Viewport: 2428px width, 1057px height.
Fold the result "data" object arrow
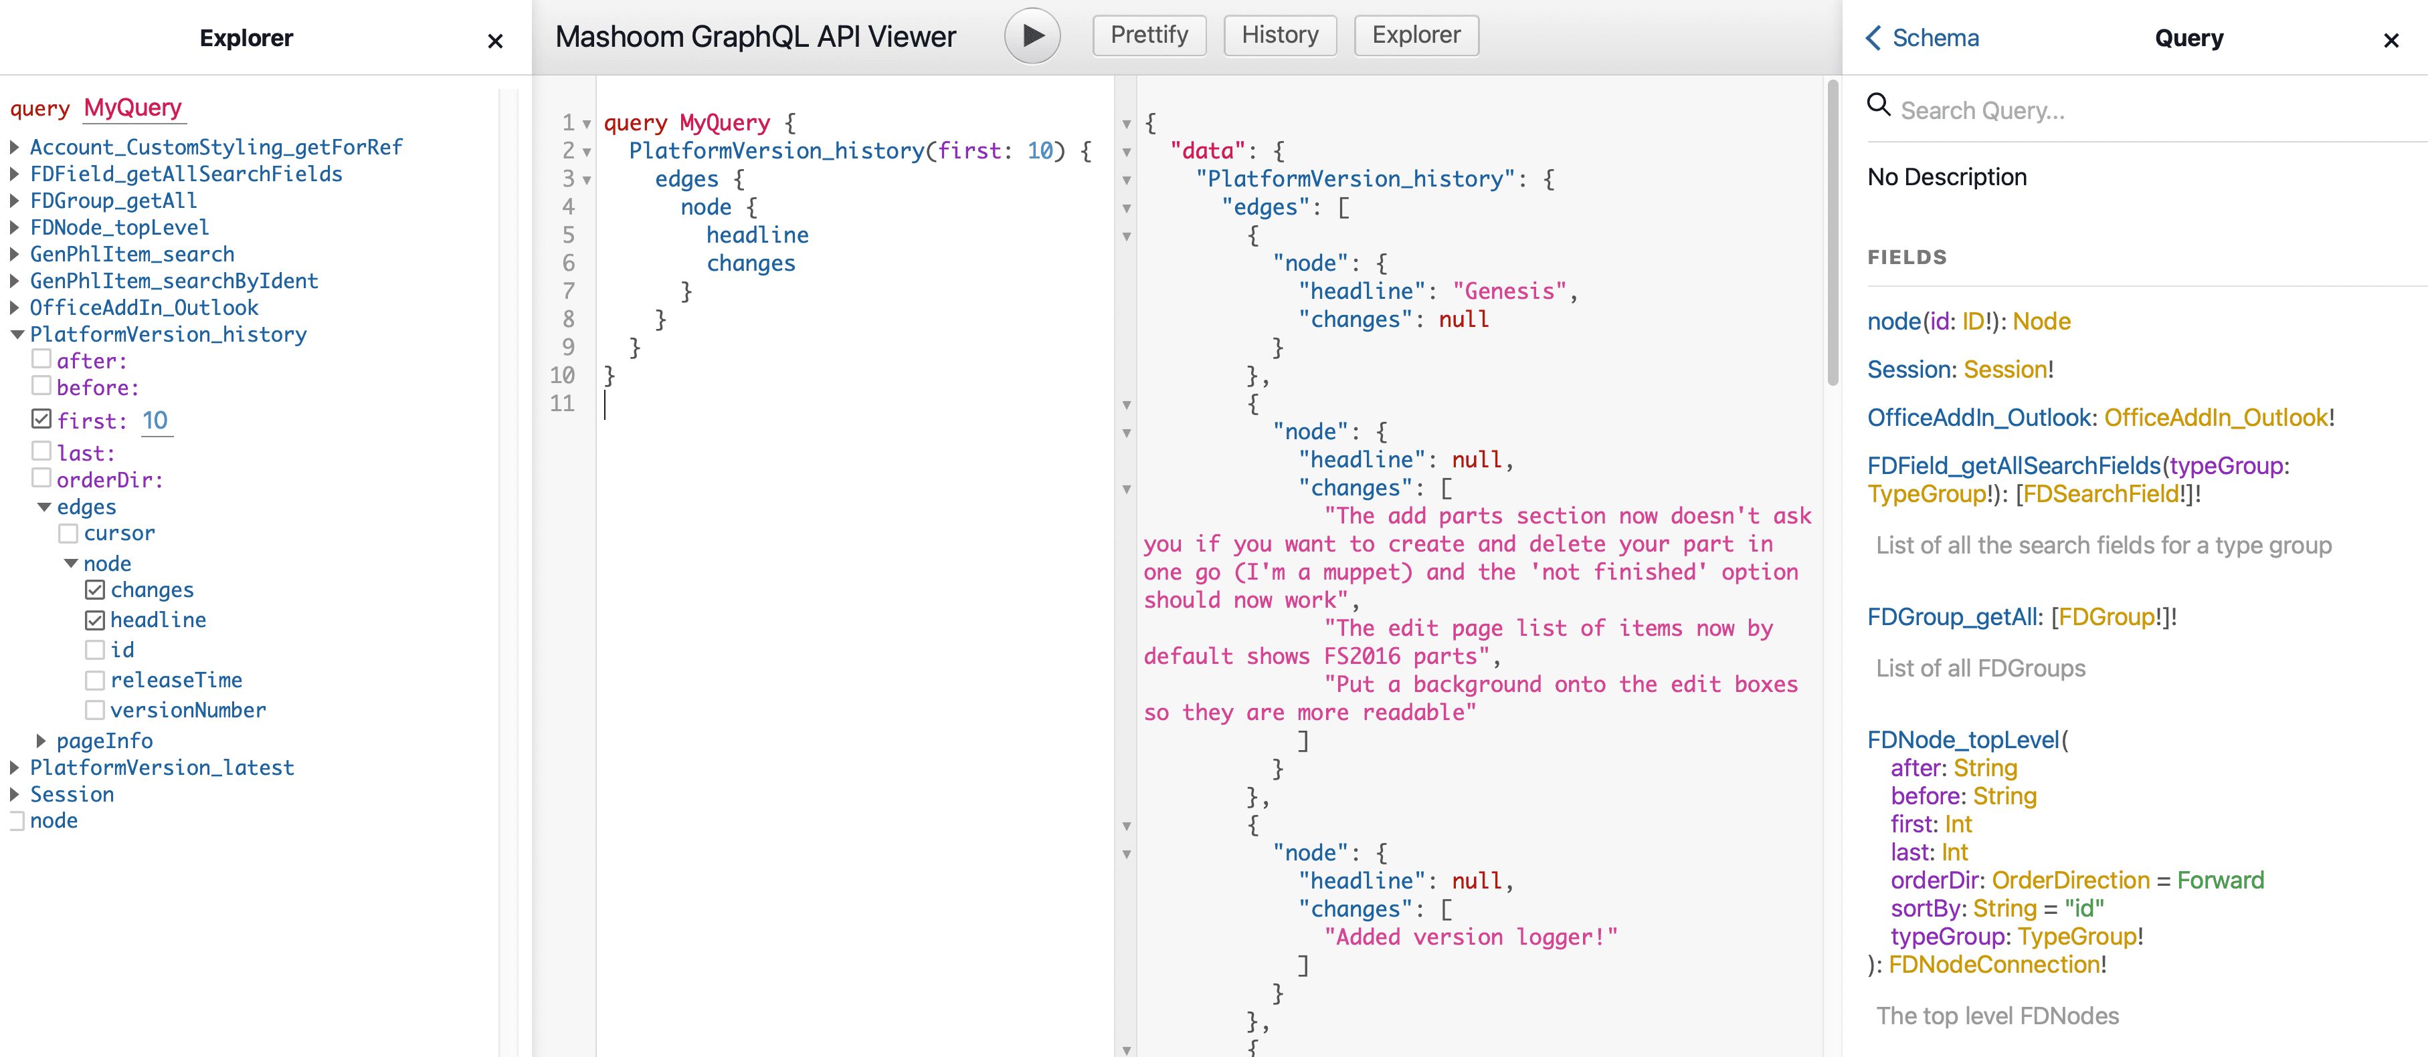click(x=1126, y=152)
